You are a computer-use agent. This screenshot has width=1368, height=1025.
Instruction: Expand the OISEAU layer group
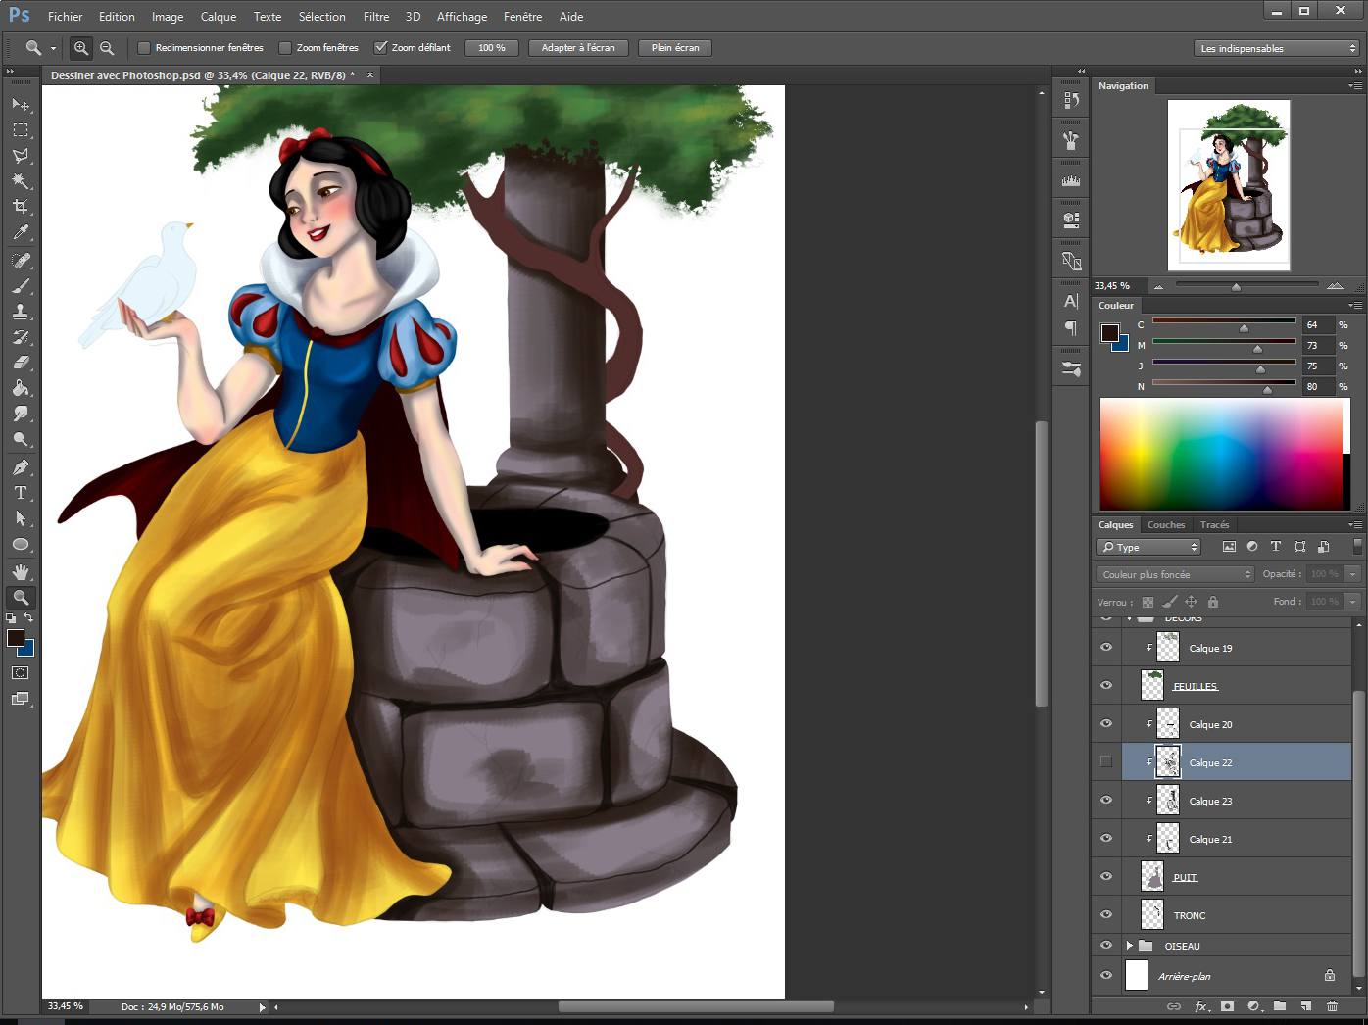pyautogui.click(x=1131, y=945)
